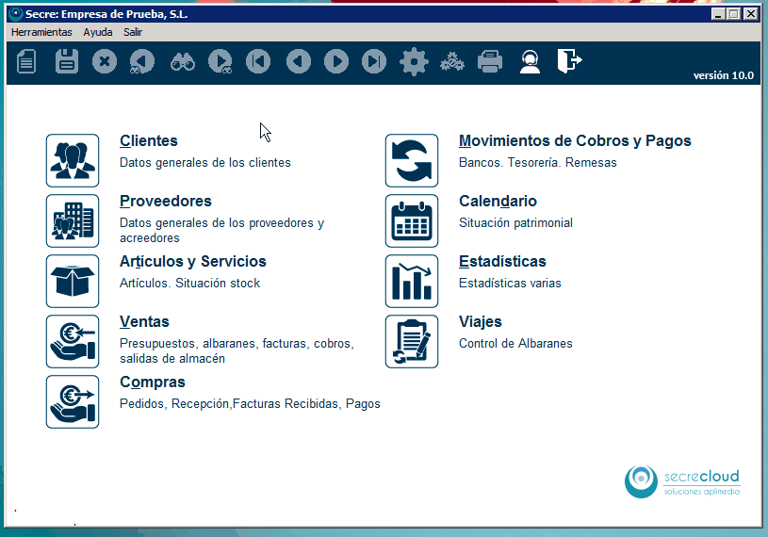Open the Ayuda menu
Image resolution: width=768 pixels, height=537 pixels.
tap(97, 31)
